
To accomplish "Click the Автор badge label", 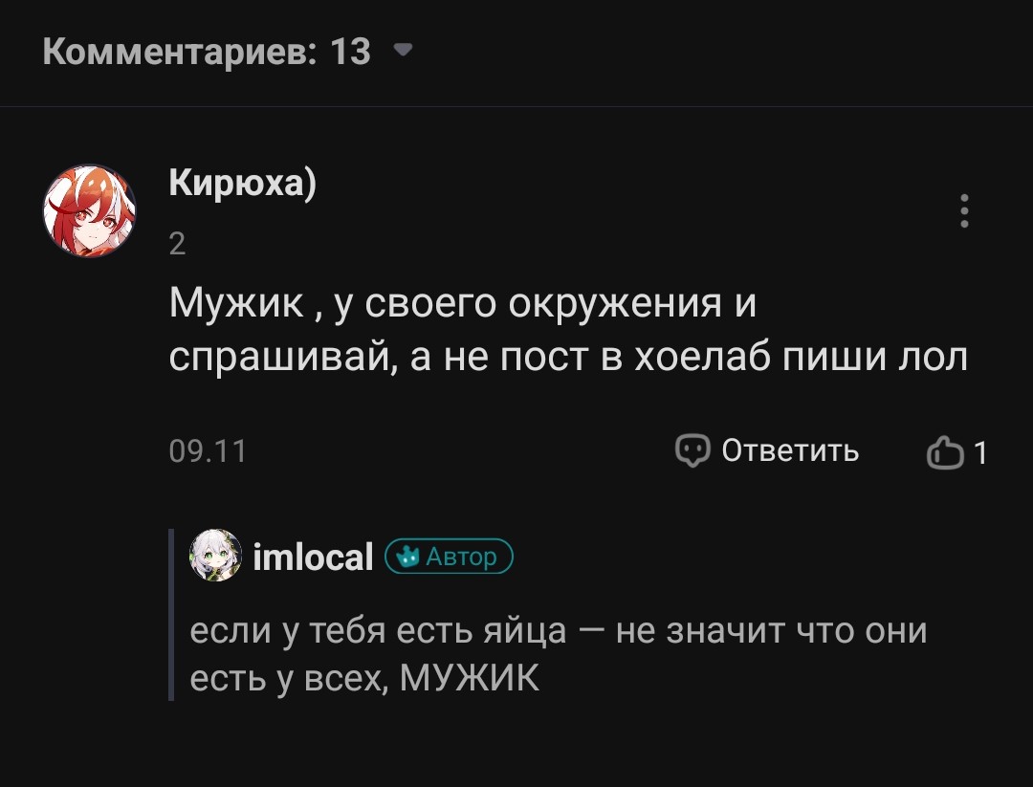I will coord(460,557).
